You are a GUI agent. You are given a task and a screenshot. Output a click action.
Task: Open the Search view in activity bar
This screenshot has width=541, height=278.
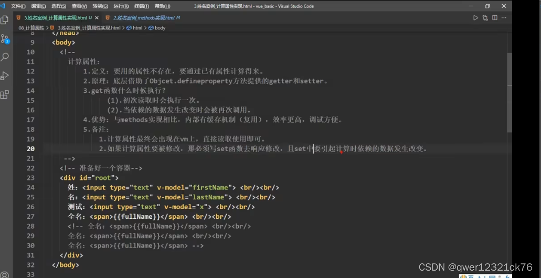click(x=5, y=57)
